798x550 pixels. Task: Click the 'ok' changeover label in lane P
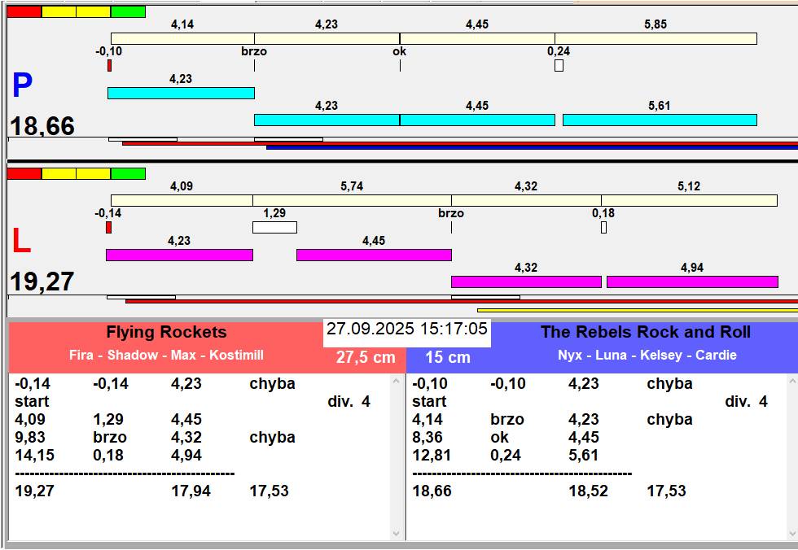(400, 51)
